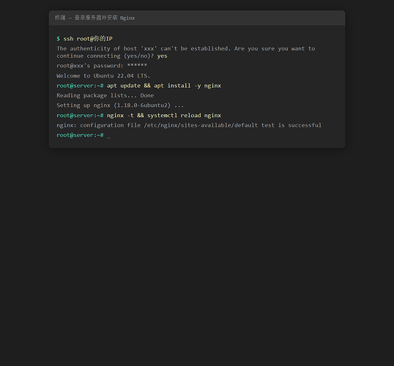Click the 'Welcome to Ubuntu 22.04 LTS.' line

pyautogui.click(x=103, y=75)
